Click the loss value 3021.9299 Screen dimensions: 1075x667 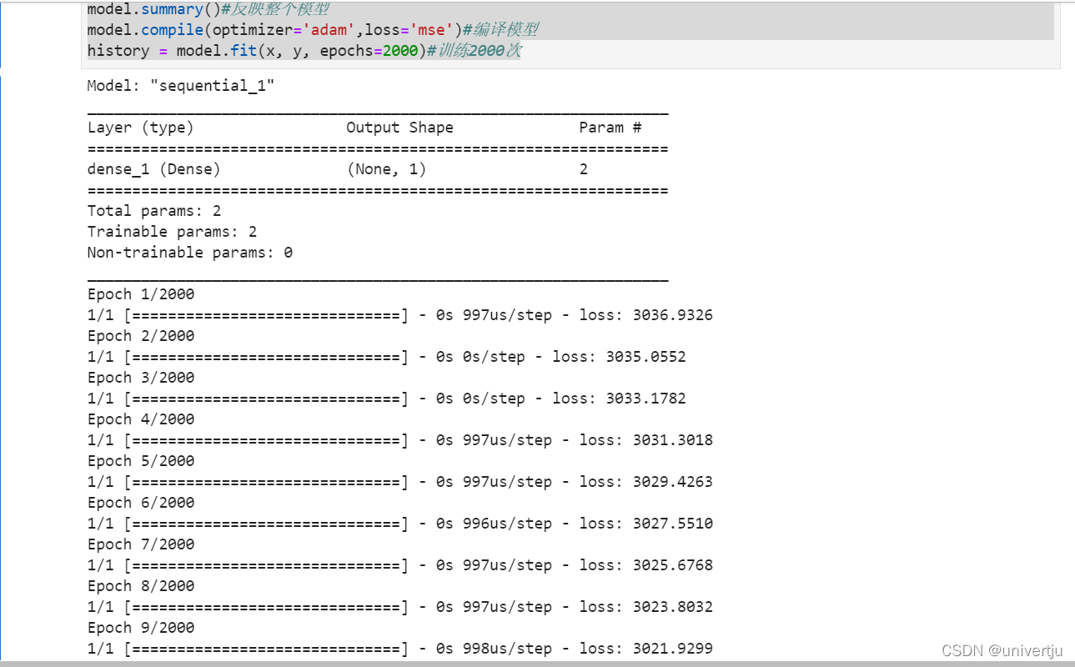click(673, 649)
